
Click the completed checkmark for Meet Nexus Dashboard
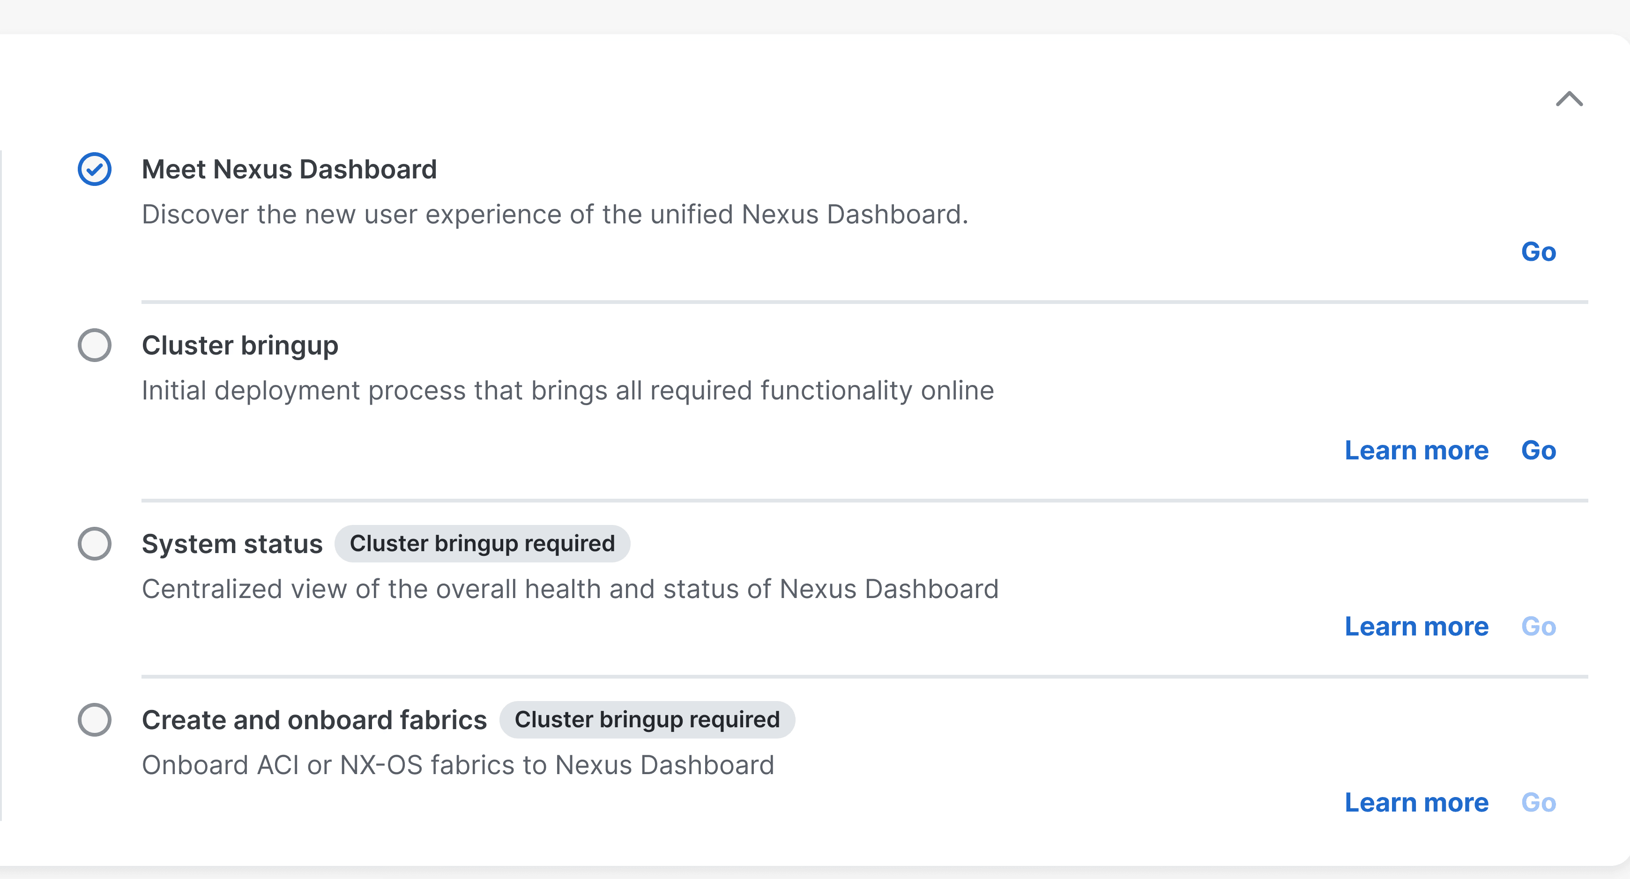point(95,169)
